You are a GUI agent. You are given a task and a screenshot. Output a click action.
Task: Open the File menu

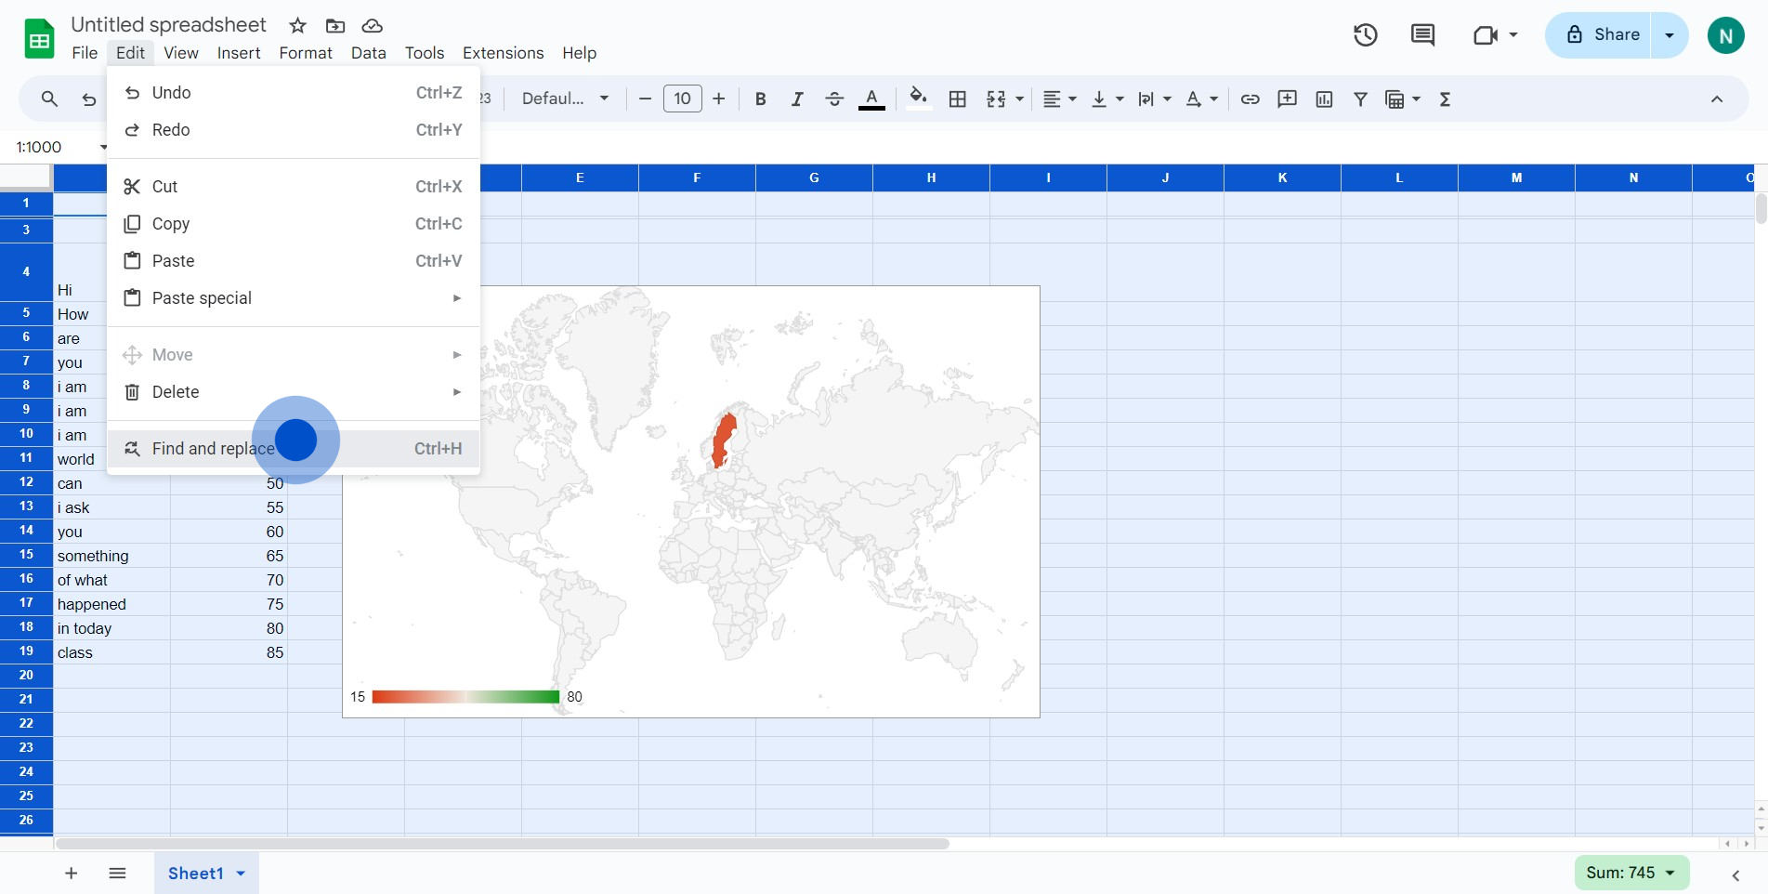[x=85, y=53]
